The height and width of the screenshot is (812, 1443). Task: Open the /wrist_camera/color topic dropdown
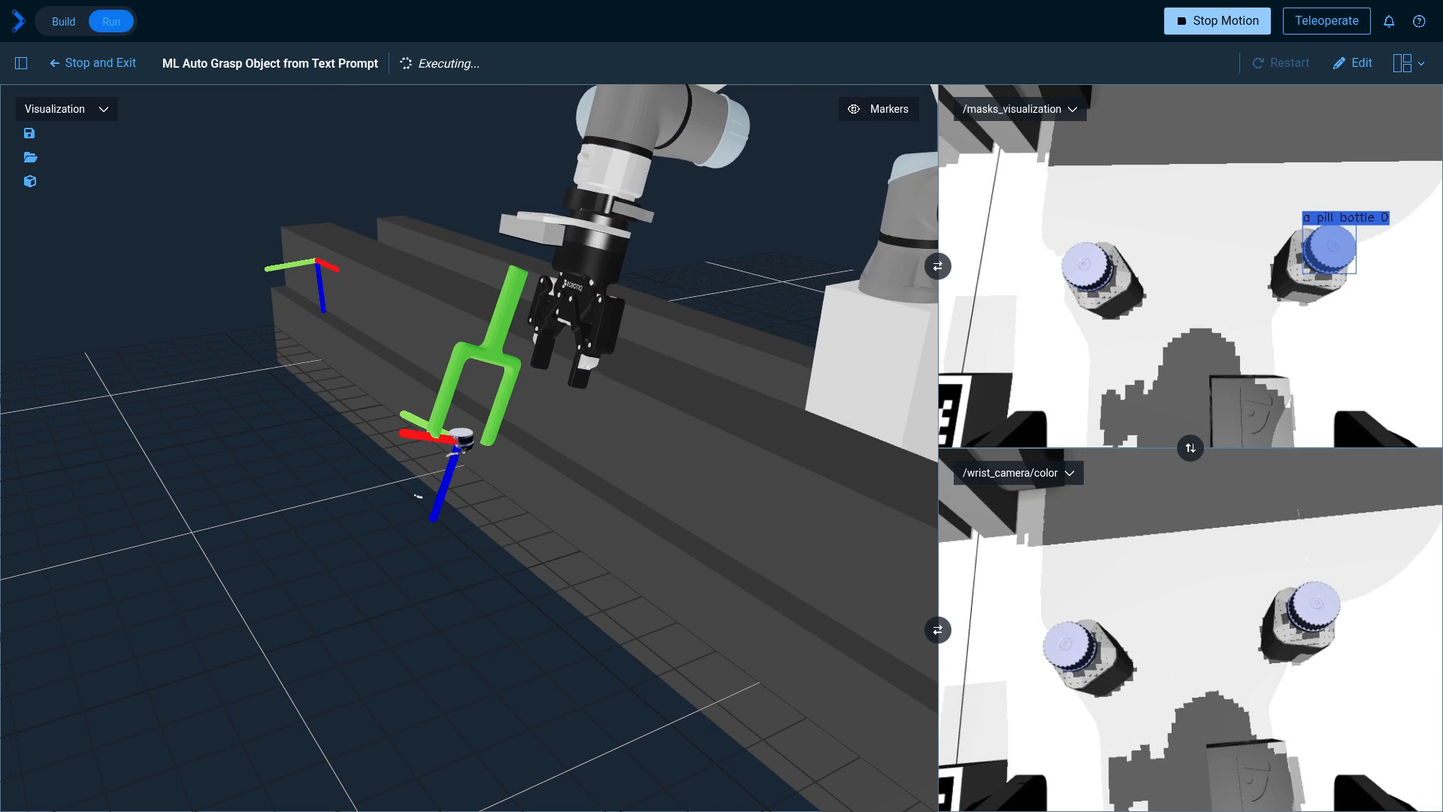[1018, 473]
